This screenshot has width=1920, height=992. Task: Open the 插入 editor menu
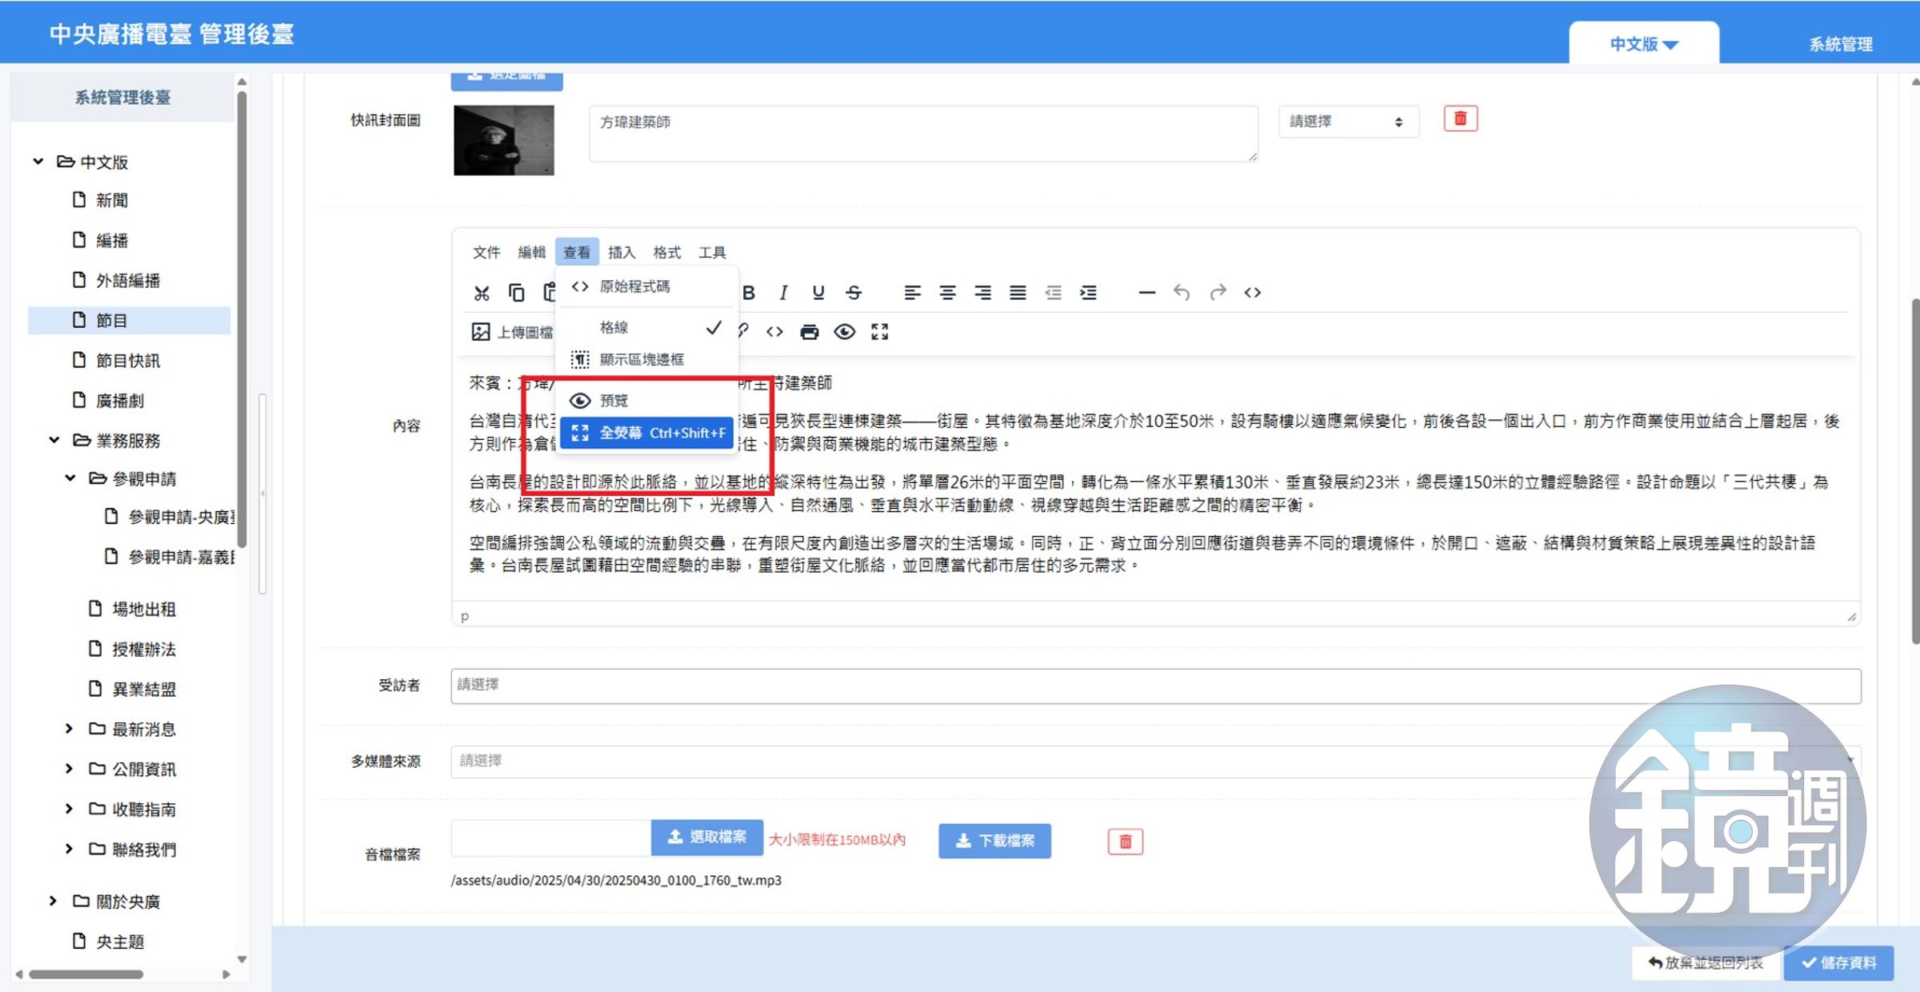tap(622, 253)
